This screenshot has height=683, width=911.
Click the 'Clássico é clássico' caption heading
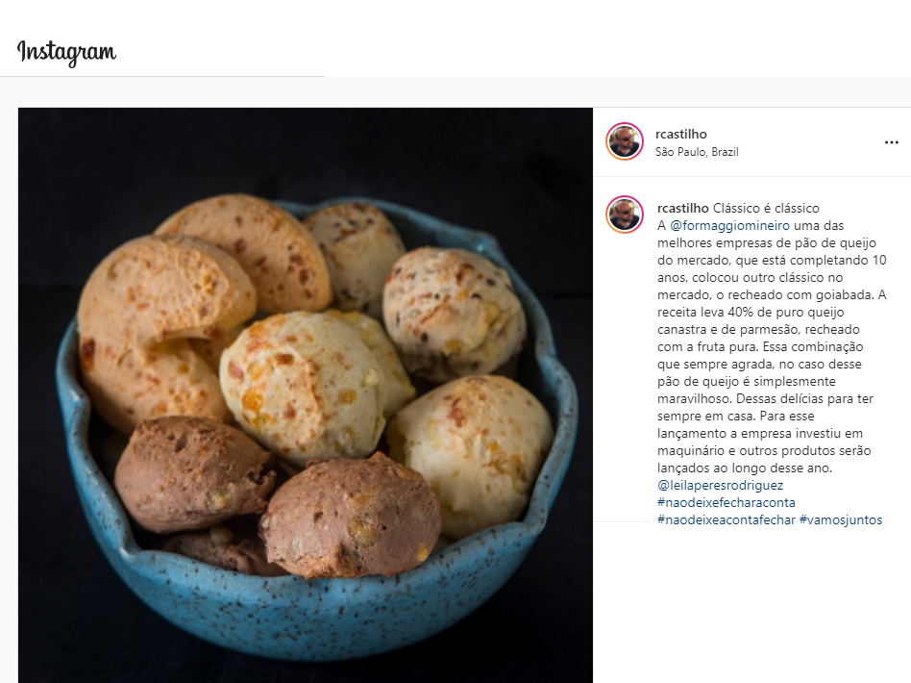(x=766, y=208)
